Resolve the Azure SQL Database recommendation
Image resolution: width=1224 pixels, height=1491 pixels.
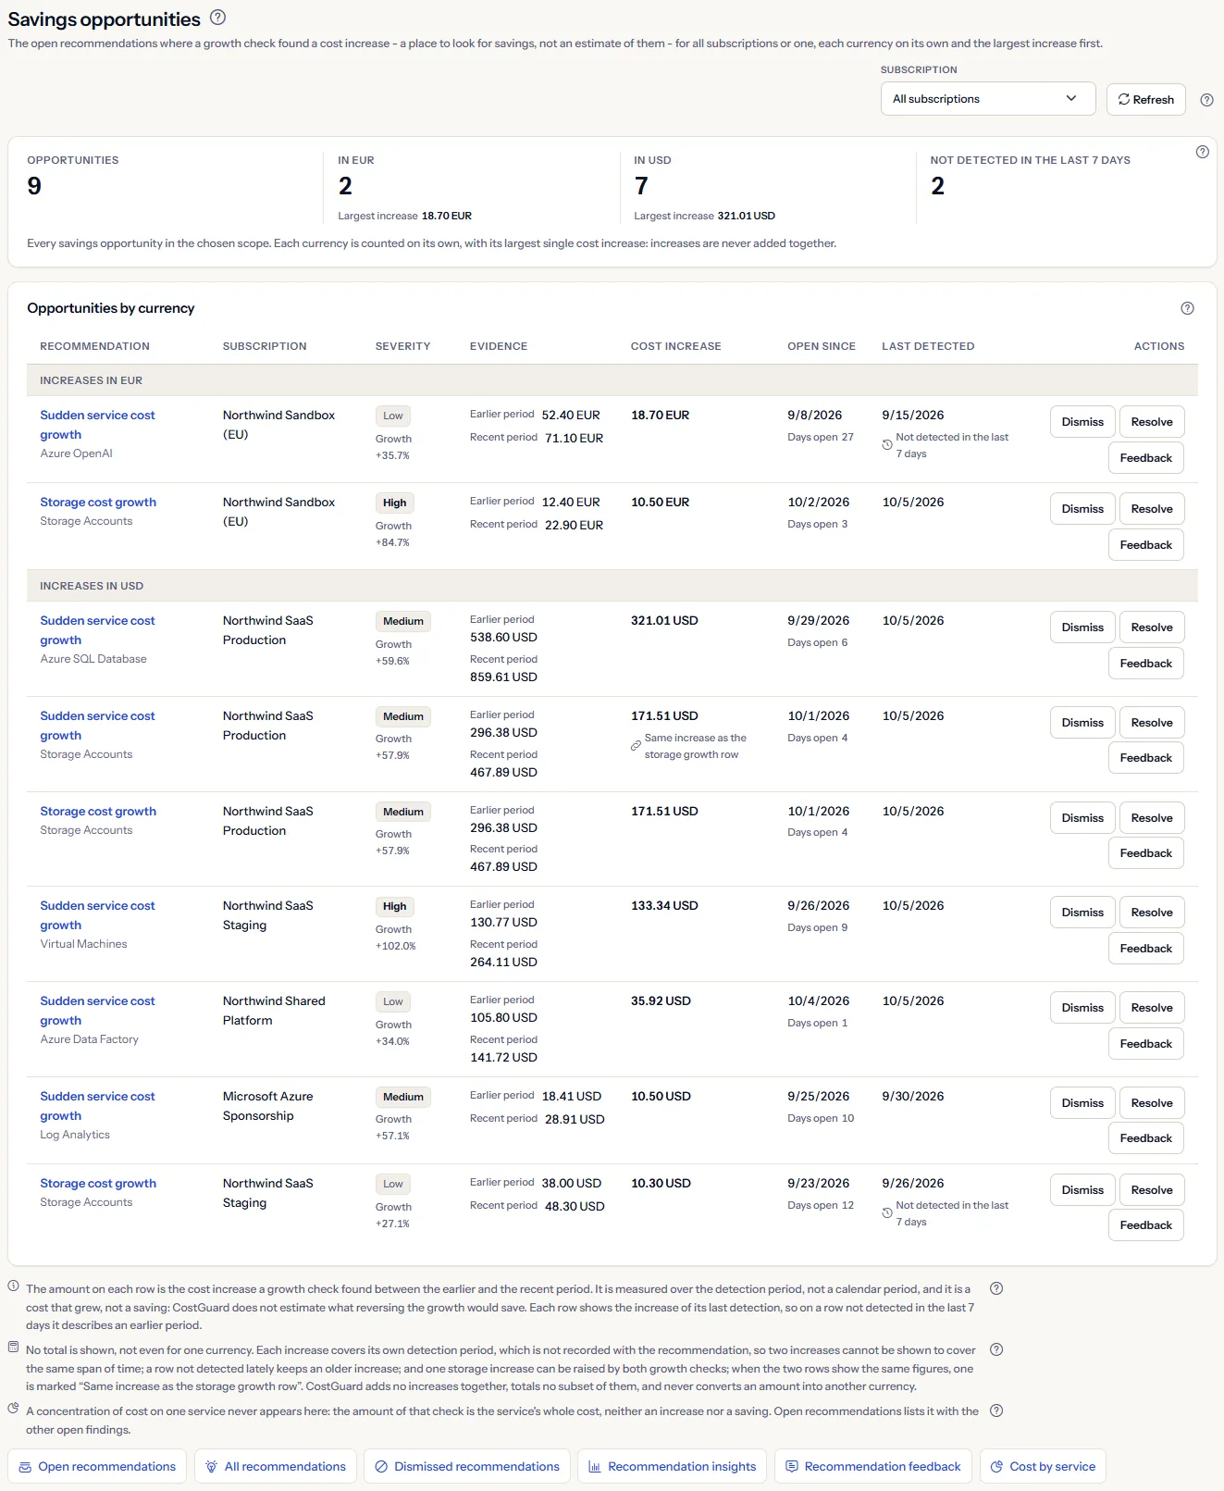coord(1152,627)
